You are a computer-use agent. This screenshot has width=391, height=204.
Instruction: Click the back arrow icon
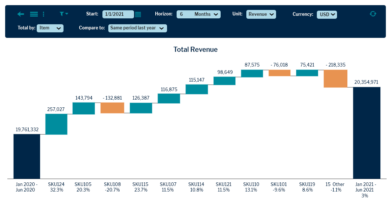pyautogui.click(x=21, y=14)
